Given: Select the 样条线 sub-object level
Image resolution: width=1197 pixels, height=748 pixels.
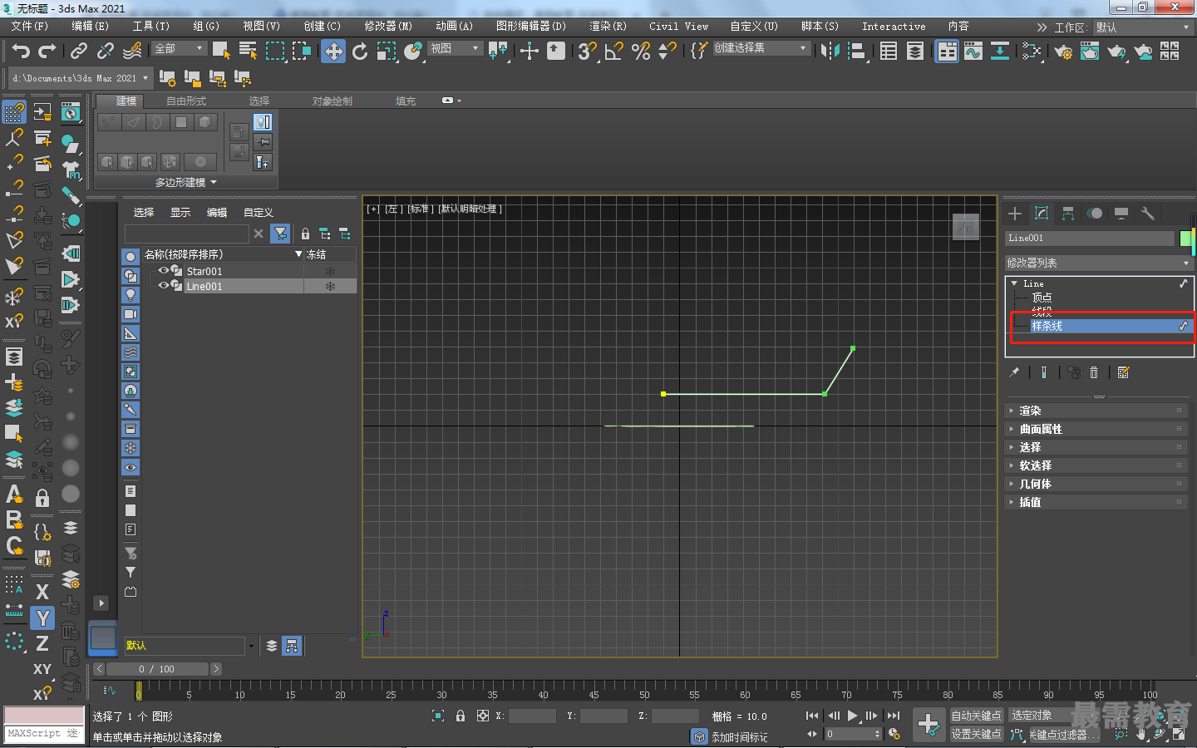Looking at the screenshot, I should (1047, 326).
